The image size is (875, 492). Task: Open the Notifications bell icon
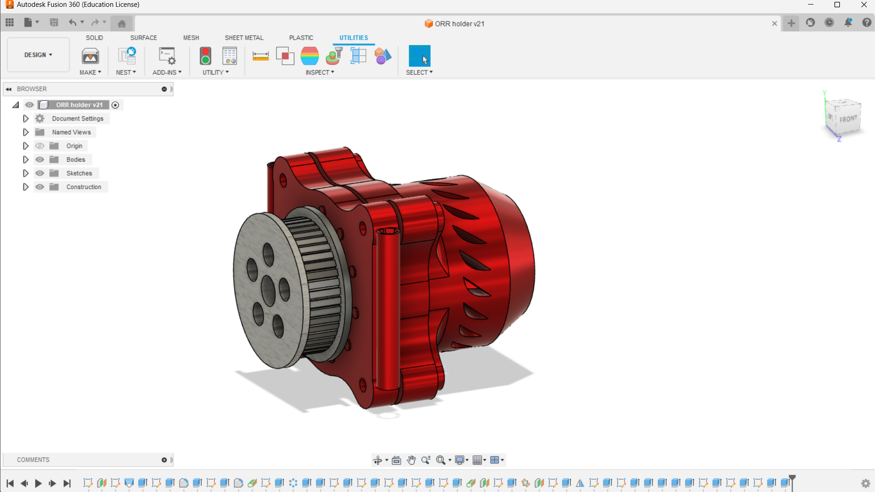tap(848, 22)
